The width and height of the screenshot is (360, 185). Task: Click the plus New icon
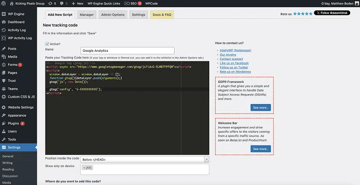pos(73,4)
